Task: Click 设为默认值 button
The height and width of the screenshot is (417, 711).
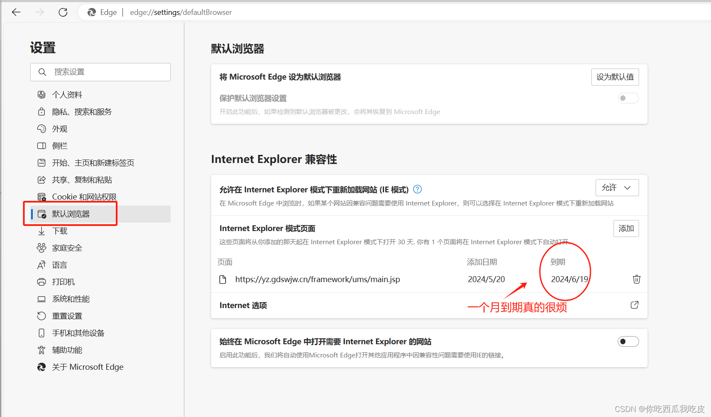Action: click(615, 77)
